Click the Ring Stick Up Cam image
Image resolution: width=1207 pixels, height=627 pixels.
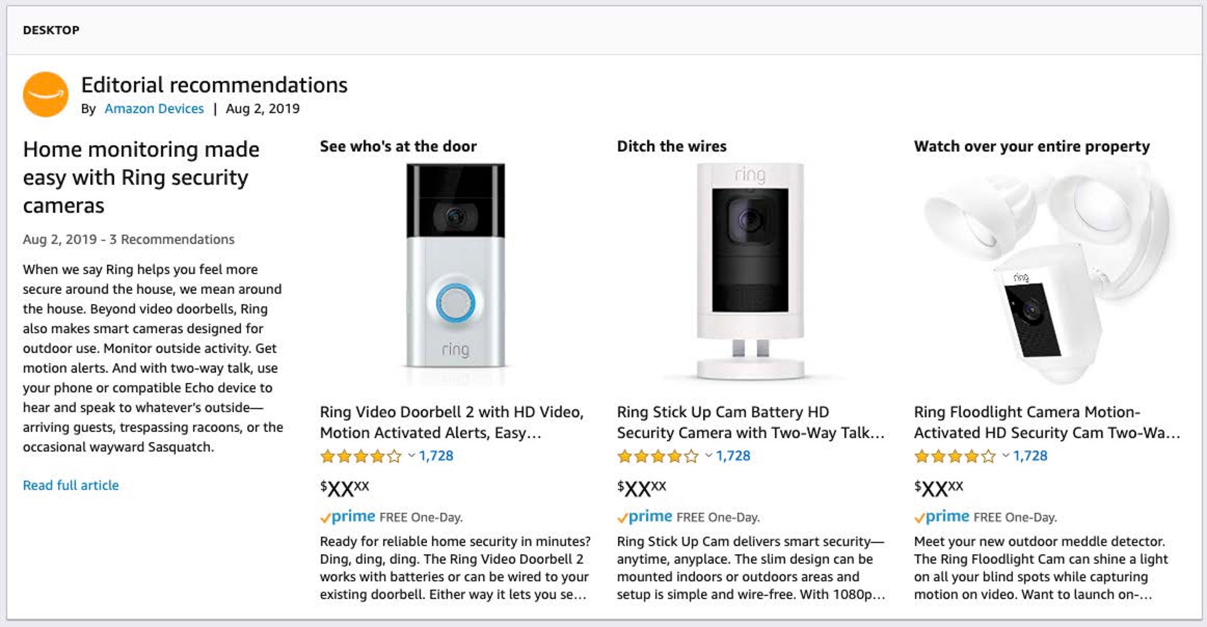[x=750, y=270]
